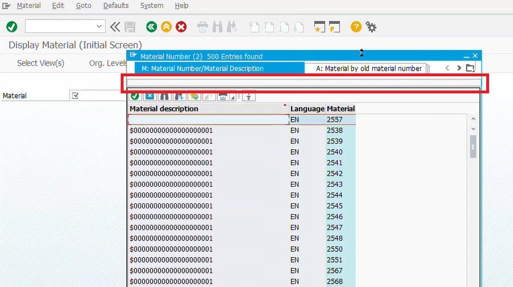513x287 pixels.
Task: Sort by Material description column header
Action: [x=208, y=109]
